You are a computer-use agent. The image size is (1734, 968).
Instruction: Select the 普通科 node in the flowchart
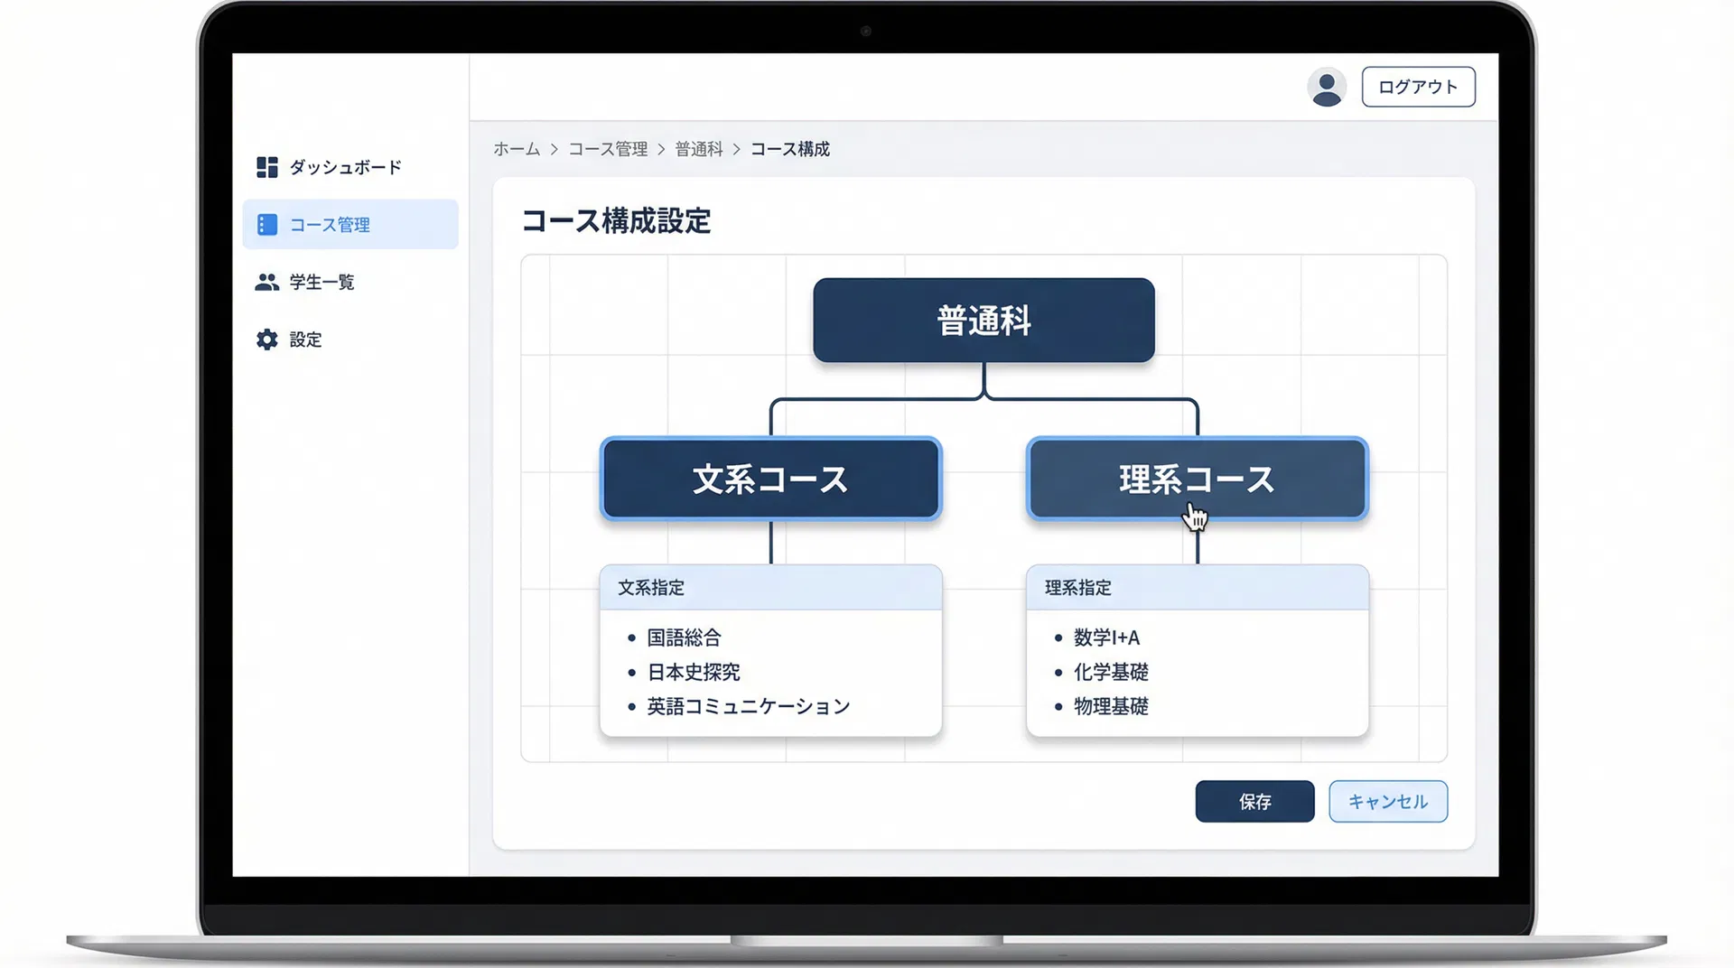point(983,320)
